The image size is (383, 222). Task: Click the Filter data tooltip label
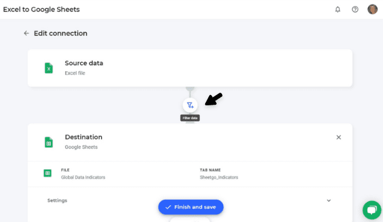pyautogui.click(x=190, y=118)
